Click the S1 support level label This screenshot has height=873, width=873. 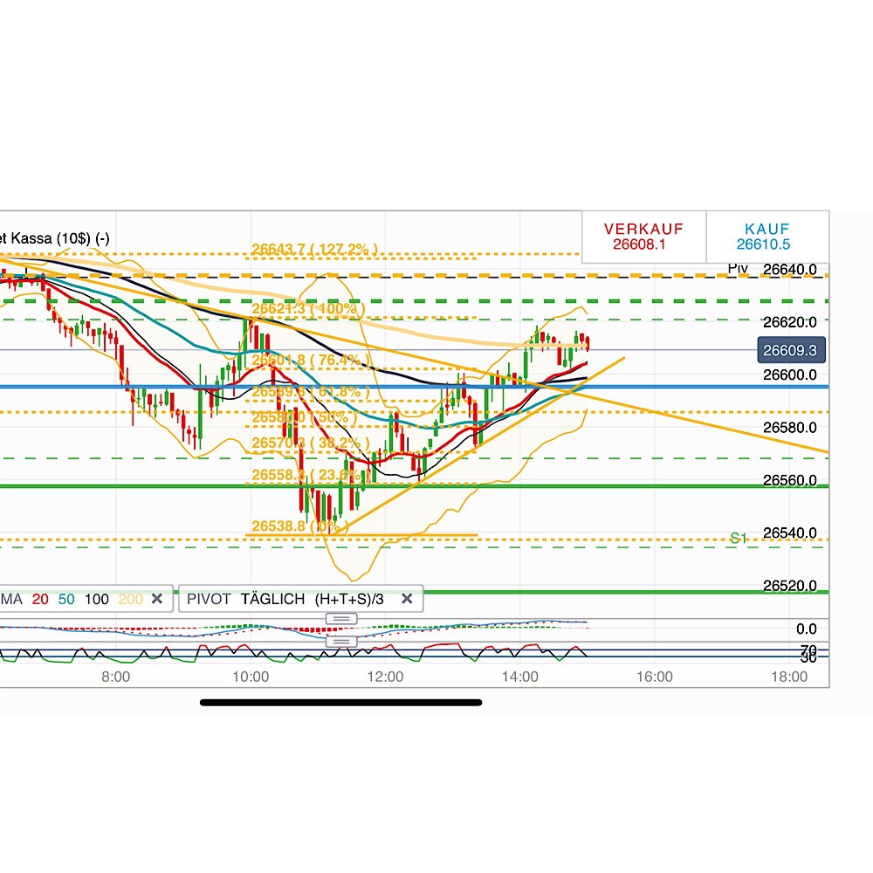[x=739, y=538]
